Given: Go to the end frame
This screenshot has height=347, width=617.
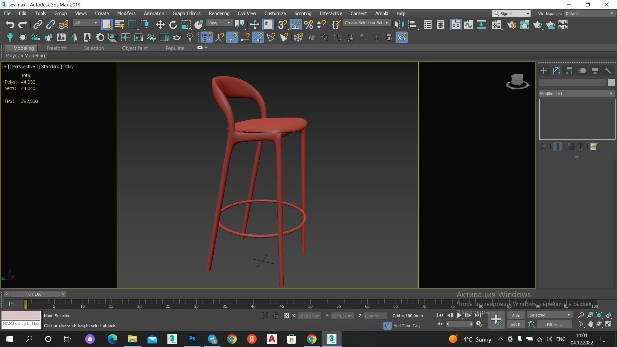Looking at the screenshot, I should click(x=478, y=316).
